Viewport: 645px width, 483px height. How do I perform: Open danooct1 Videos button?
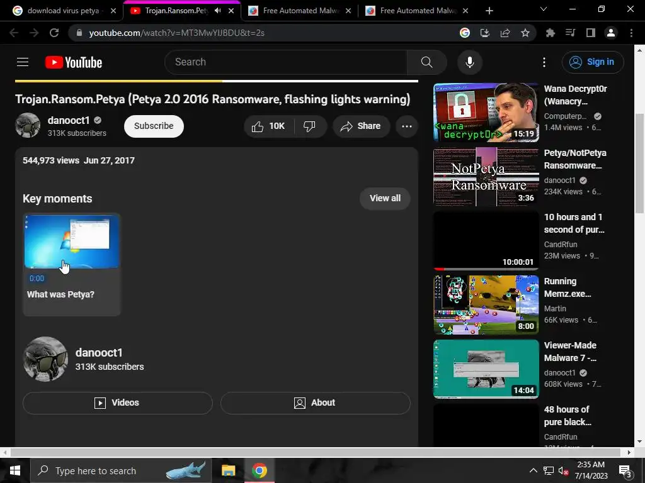tap(118, 403)
